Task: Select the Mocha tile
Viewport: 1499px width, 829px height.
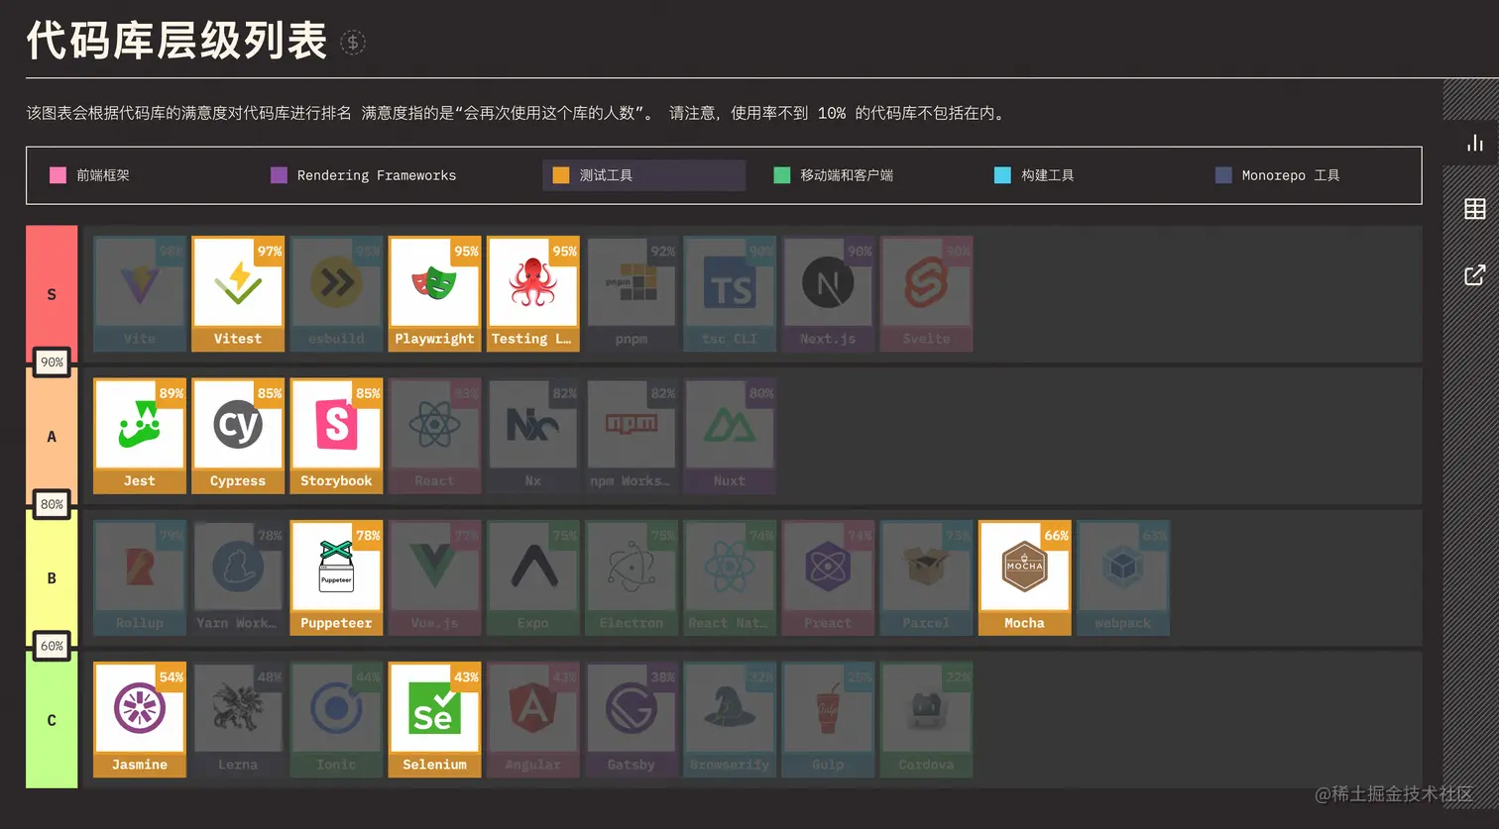Action: click(1024, 577)
